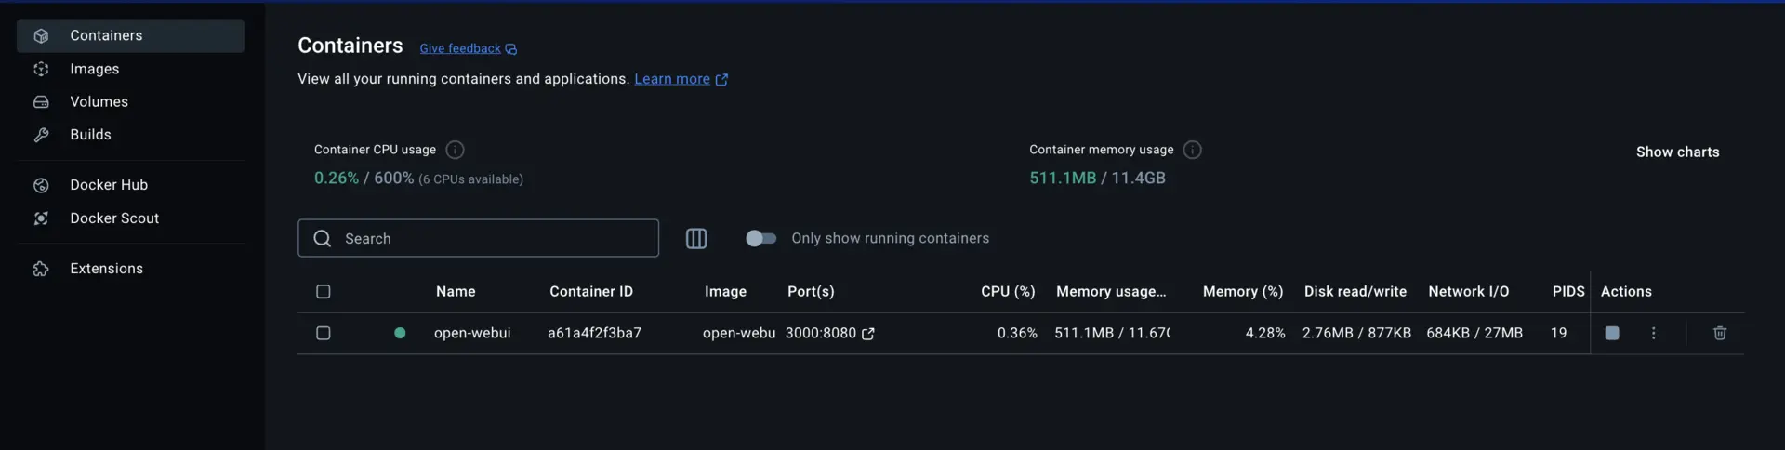Open the Extensions sidebar item

click(x=130, y=269)
